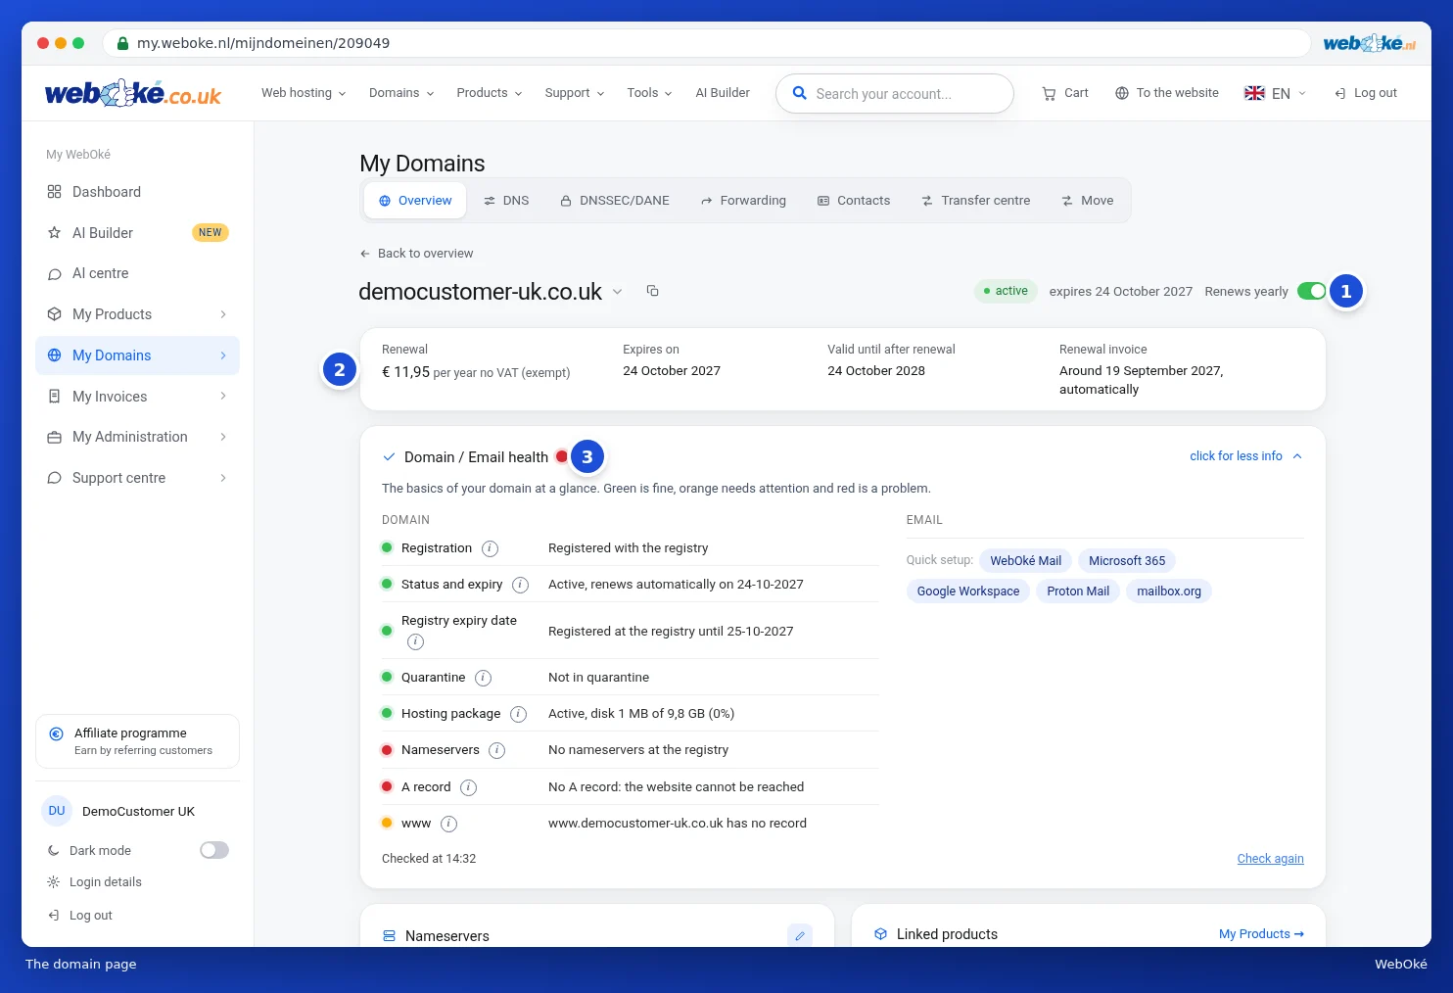Screen dimensions: 1453x993
Task: Open the Affiliate programme card
Action: pos(137,741)
